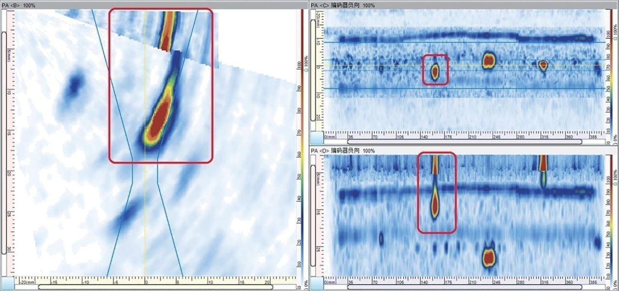Click the C view indication near 160 mm

point(435,72)
